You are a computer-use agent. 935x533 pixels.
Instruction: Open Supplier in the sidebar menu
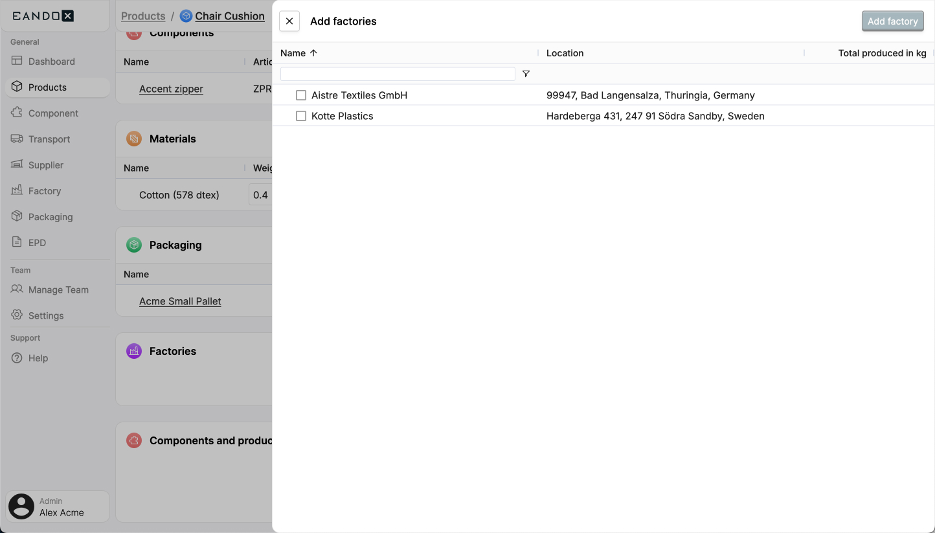coord(46,165)
